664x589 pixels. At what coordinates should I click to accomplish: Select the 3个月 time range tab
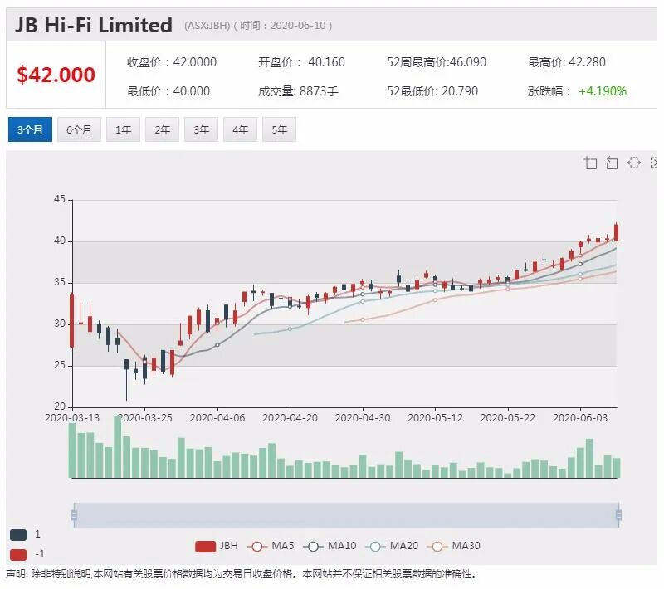click(30, 129)
